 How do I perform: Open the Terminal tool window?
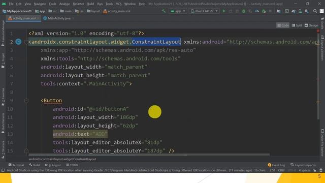click(x=16, y=165)
